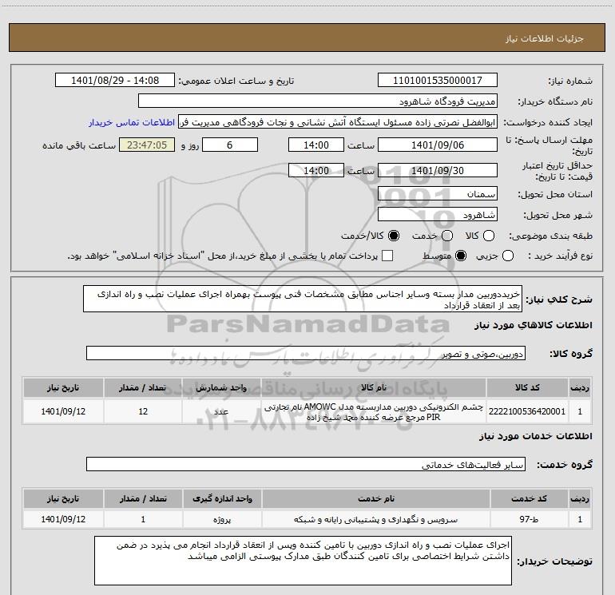Click the goods group field دوربین،صوتی و تصویر

click(x=306, y=353)
